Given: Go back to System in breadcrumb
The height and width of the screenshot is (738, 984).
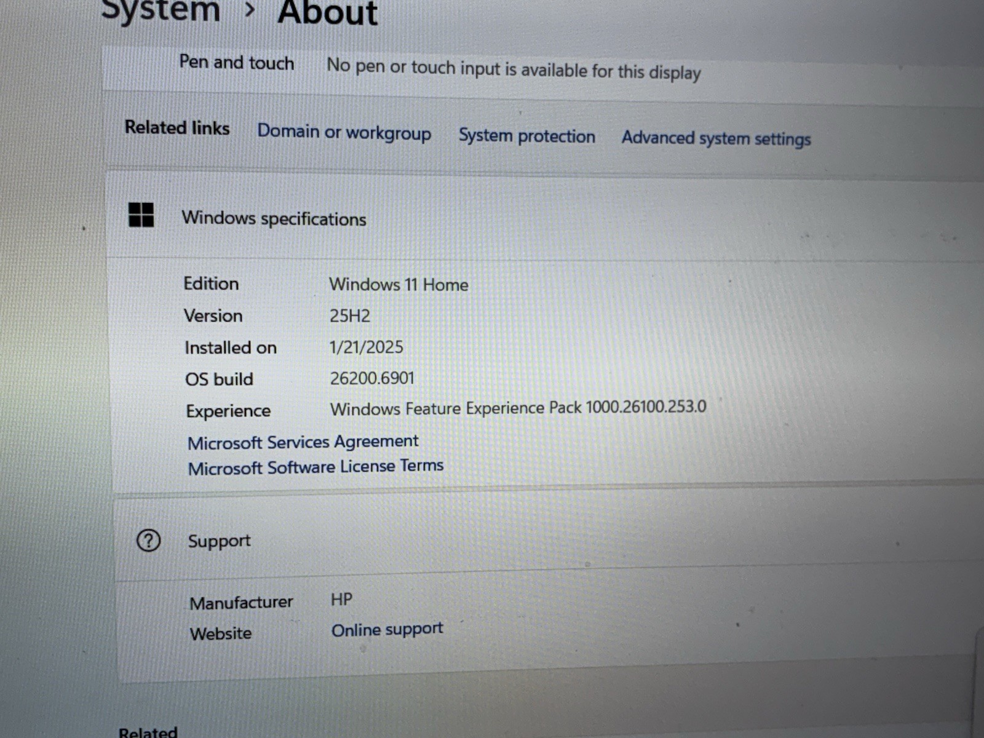Looking at the screenshot, I should (x=161, y=10).
